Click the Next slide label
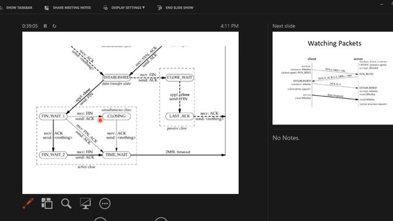This screenshot has width=393, height=221. click(x=284, y=26)
